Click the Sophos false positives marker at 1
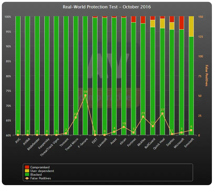Screen dimensions: 214x188 [x=172, y=134]
